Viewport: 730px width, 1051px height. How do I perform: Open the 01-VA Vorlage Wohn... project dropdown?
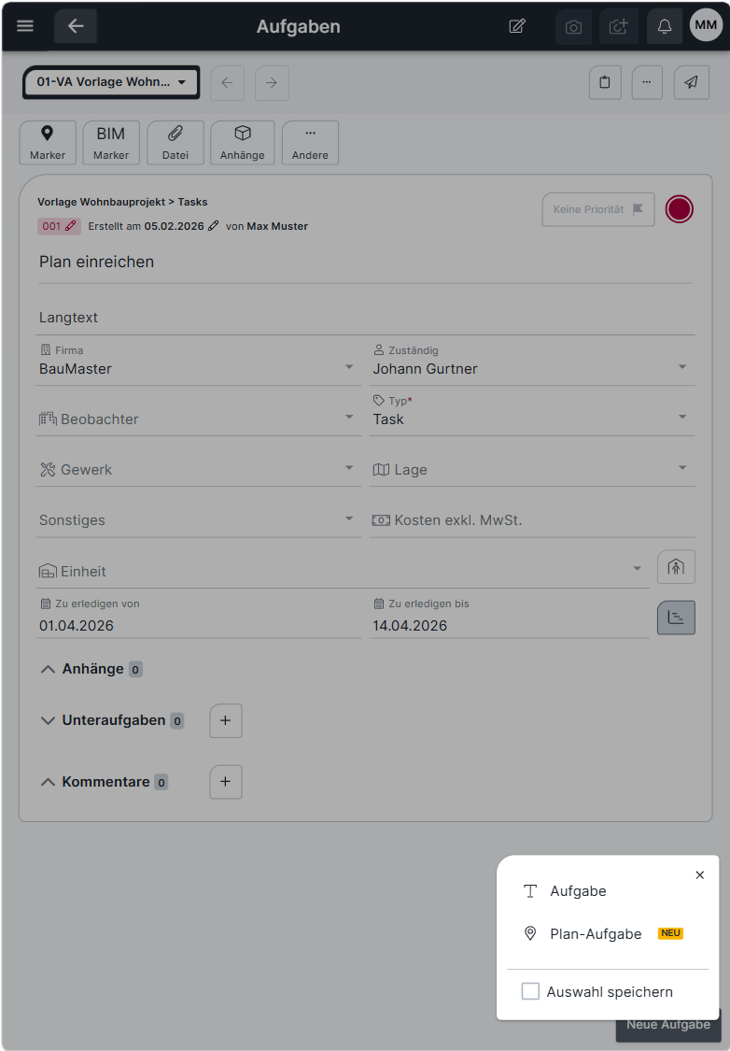pos(111,82)
